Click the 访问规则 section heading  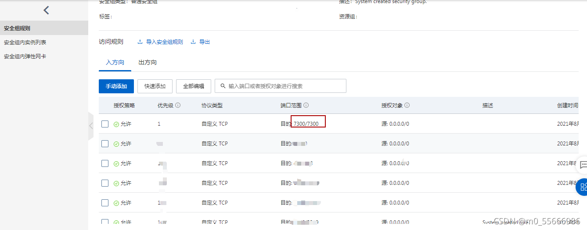[x=111, y=42]
